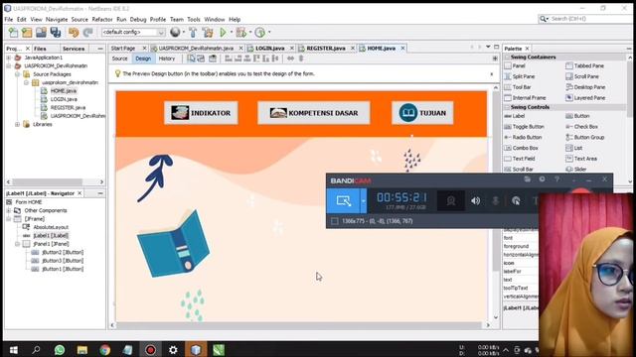
Task: Click the Profile Project toolbar icon
Action: (260, 33)
